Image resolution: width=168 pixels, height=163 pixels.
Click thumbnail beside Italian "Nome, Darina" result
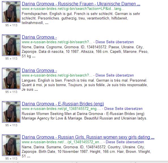click(11, 45)
